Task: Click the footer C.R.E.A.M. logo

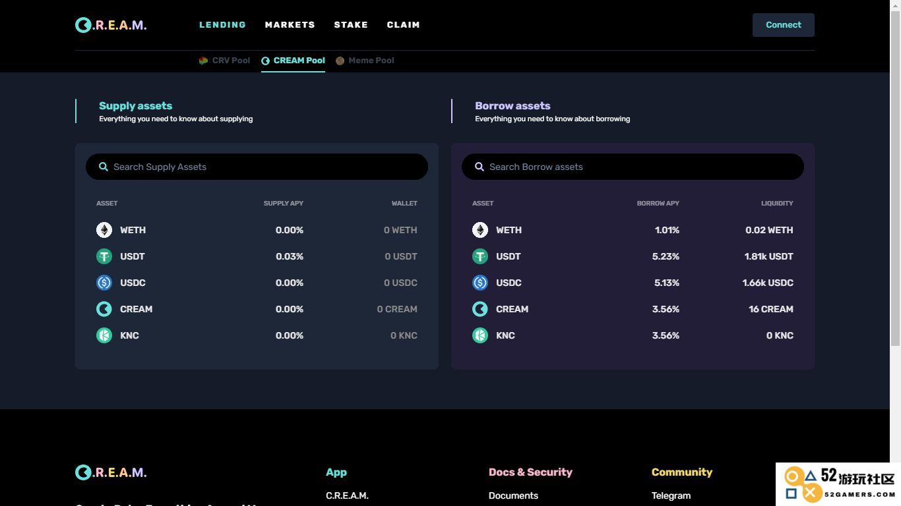Action: [111, 472]
